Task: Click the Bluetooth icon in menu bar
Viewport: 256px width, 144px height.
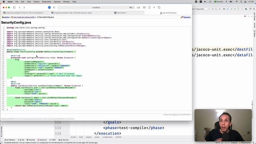Action: point(226,2)
